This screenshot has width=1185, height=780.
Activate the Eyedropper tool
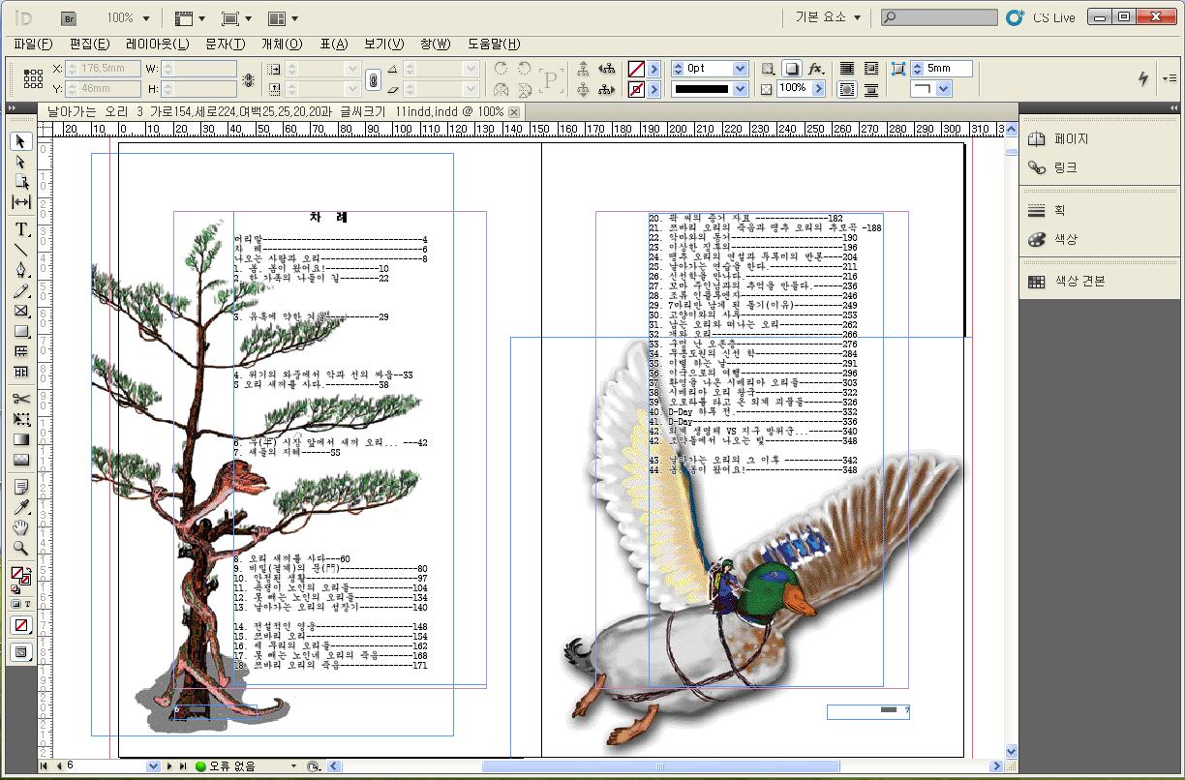click(x=21, y=507)
